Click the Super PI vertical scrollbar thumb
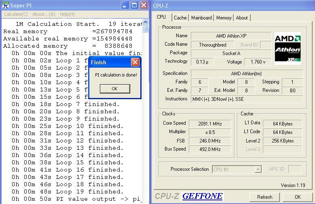315x204 pixels. pyautogui.click(x=146, y=29)
